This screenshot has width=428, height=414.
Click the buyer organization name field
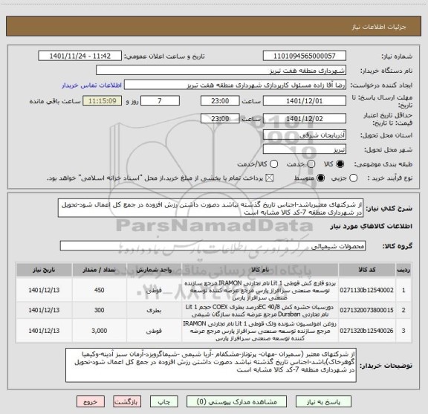(221, 71)
